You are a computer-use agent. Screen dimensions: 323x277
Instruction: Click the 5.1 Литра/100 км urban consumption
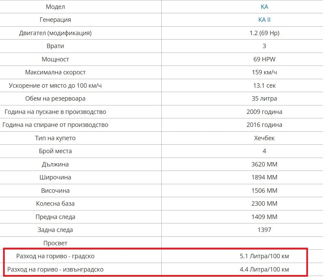[x=264, y=256]
